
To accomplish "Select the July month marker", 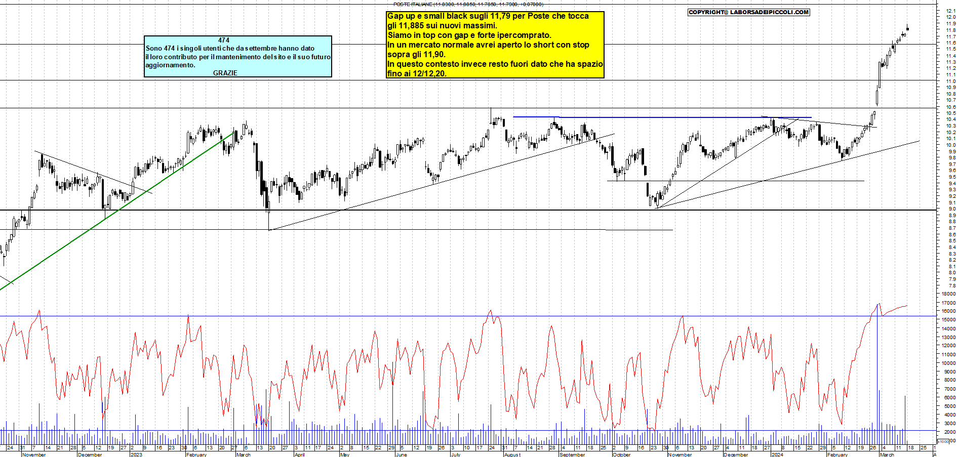I will coord(456,454).
